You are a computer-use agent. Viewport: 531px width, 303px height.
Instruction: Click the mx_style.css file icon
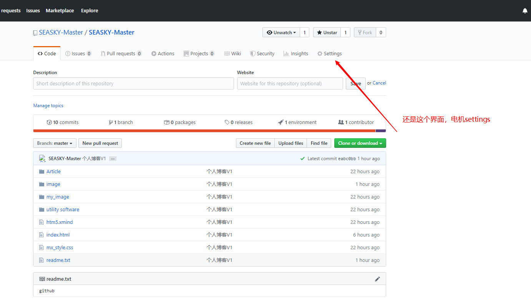pos(41,248)
